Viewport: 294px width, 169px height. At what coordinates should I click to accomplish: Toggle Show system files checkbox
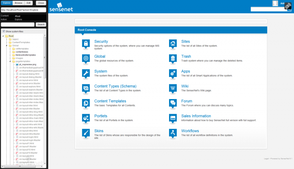[x=4, y=31]
